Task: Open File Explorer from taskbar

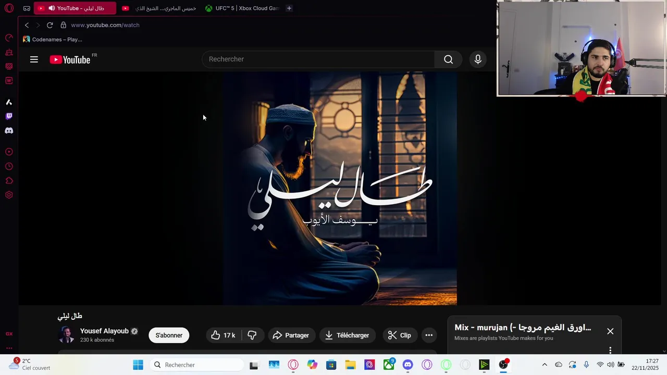Action: click(350, 365)
